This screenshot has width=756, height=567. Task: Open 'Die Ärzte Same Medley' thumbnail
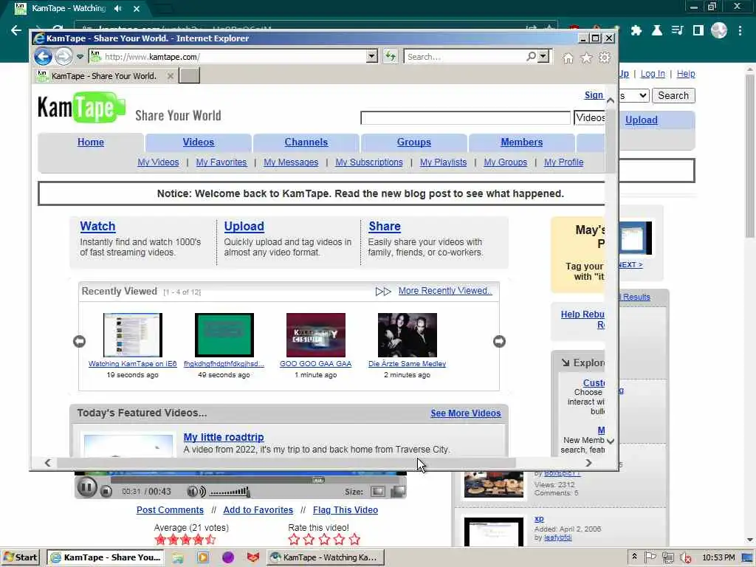[408, 335]
